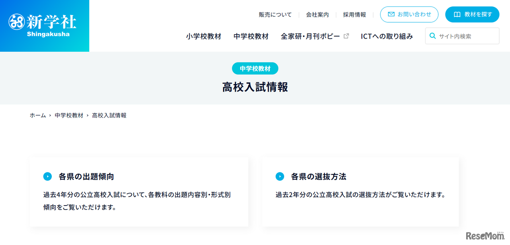
Task: Click the 中学校教材 category badge
Action: (x=255, y=69)
